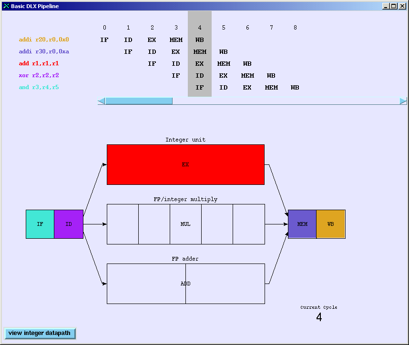Viewport: 409px width, 345px height.
Task: Click cycle number 6 column header
Action: pos(247,28)
